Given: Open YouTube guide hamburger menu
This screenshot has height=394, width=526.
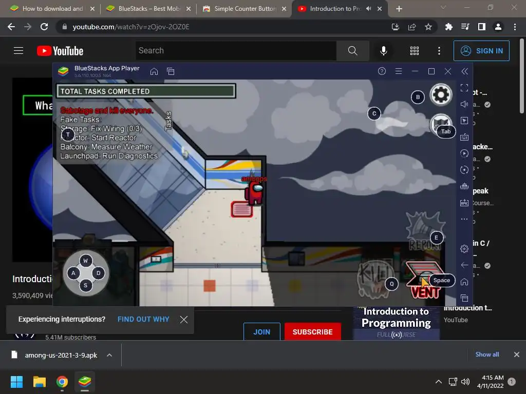Looking at the screenshot, I should click(18, 51).
